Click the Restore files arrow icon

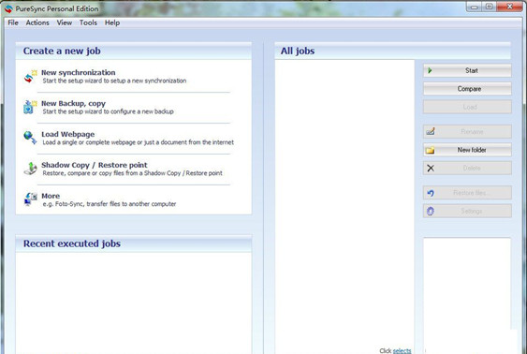click(x=431, y=193)
